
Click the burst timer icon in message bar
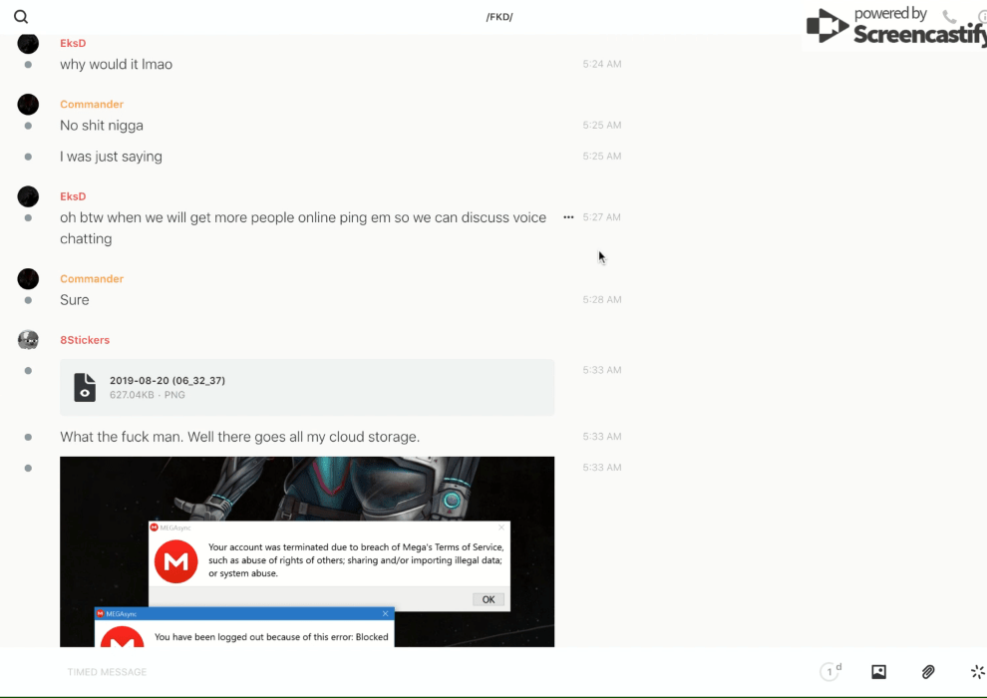977,672
